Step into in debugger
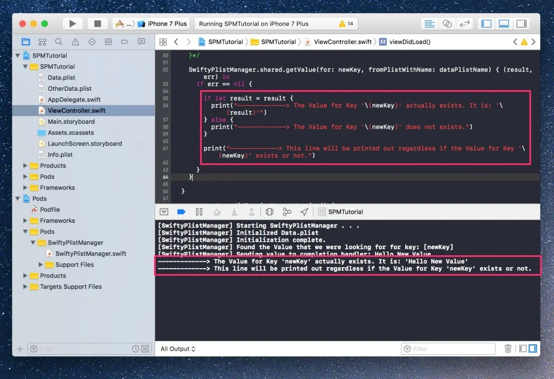The image size is (554, 379). tap(234, 211)
